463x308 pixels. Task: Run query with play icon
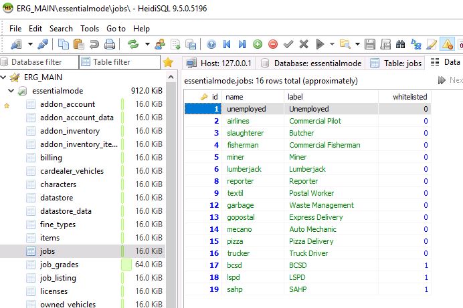pyautogui.click(x=320, y=45)
